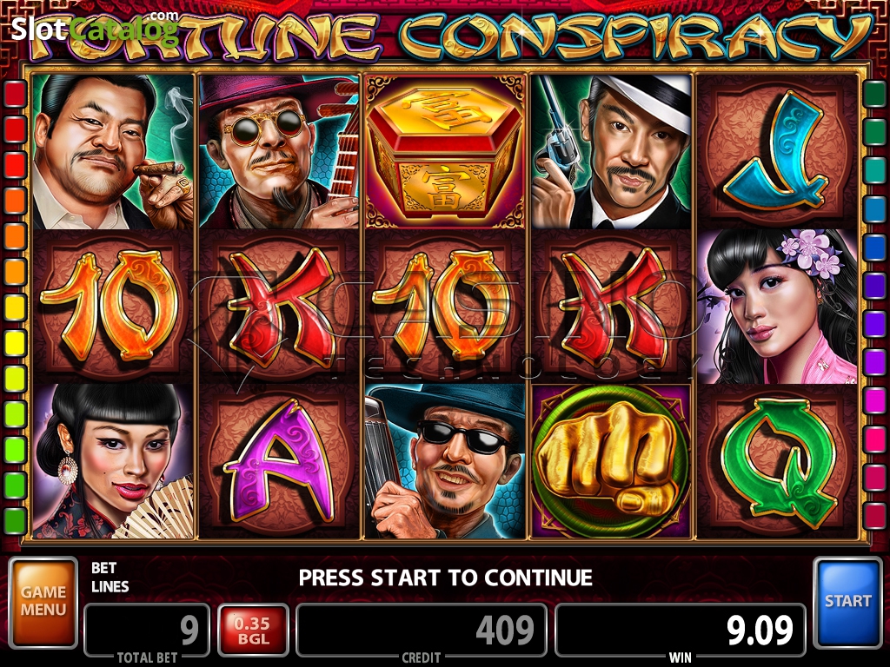Click the woman with purple flowers symbol
Image resolution: width=890 pixels, height=667 pixels.
pyautogui.click(x=778, y=307)
